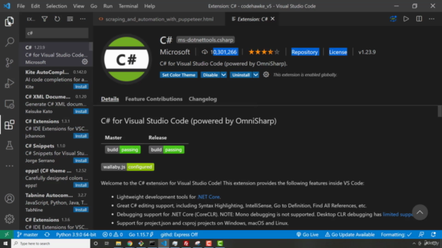Show additional views ellipsis in activity bar

[x=9, y=166]
